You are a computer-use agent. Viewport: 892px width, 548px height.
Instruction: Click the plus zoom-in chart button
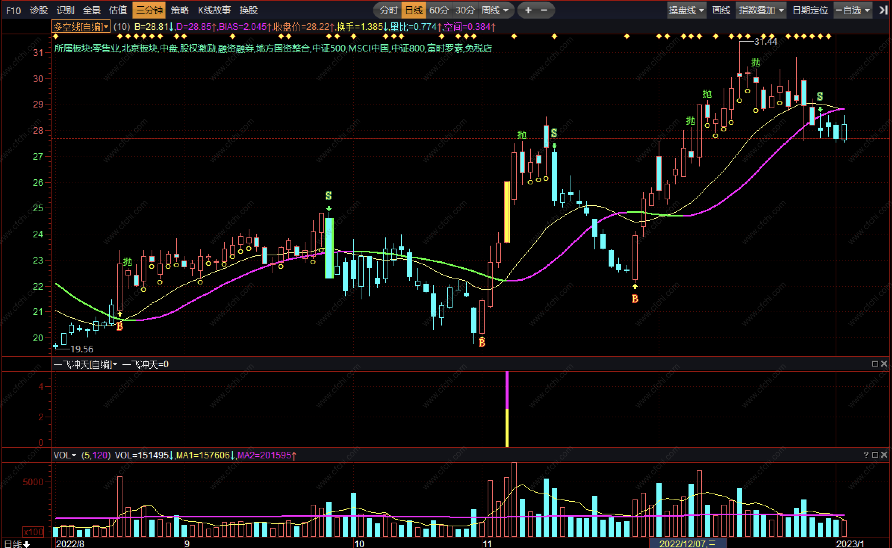pyautogui.click(x=528, y=10)
